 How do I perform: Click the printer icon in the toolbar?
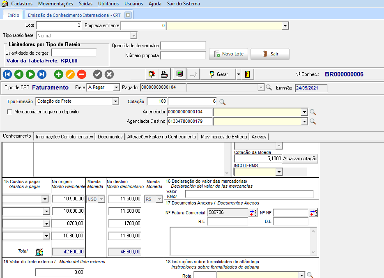pos(164,74)
